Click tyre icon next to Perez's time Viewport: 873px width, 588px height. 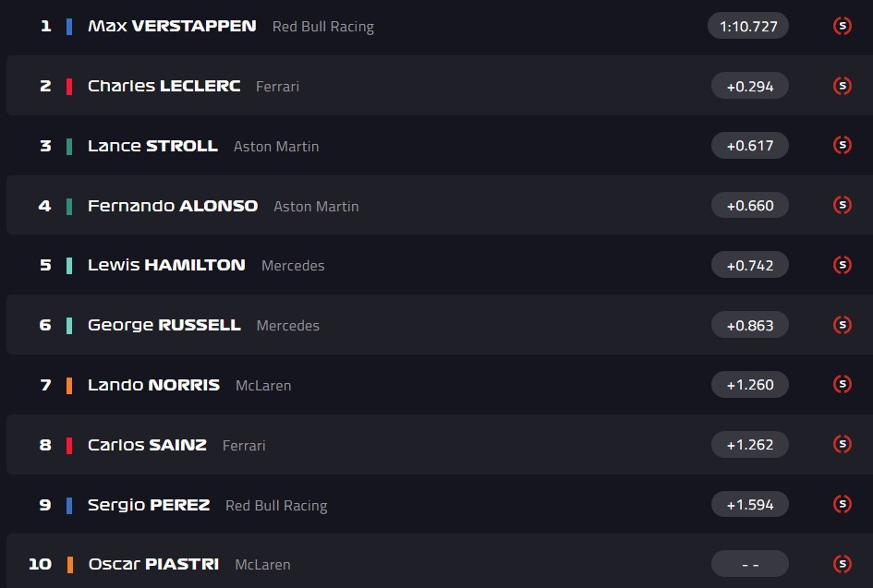(x=842, y=504)
